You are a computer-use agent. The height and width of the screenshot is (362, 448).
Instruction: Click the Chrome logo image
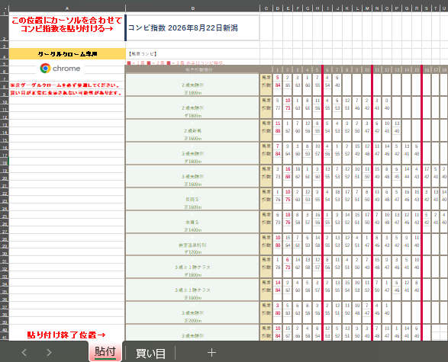point(60,69)
